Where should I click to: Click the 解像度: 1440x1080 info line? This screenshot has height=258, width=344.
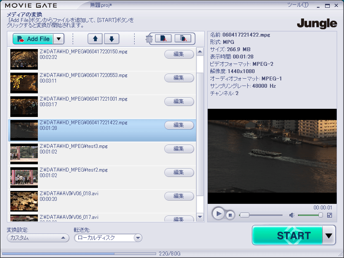coord(232,71)
